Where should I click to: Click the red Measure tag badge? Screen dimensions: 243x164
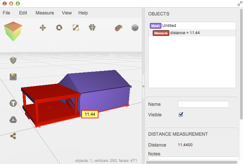pyautogui.click(x=161, y=33)
